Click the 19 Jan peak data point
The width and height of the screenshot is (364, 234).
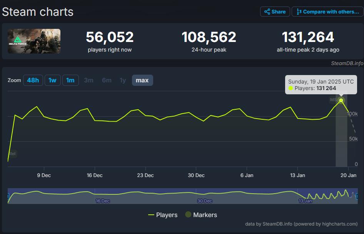[x=341, y=100]
